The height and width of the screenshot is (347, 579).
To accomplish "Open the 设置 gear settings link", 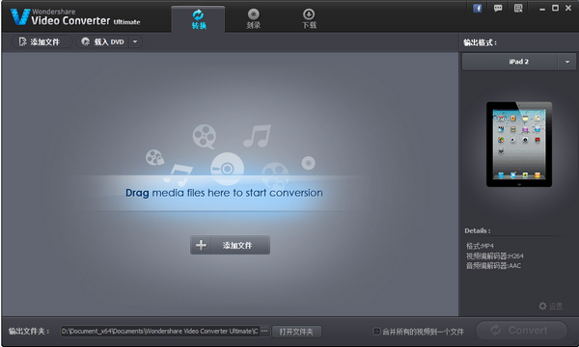I will coord(551,307).
